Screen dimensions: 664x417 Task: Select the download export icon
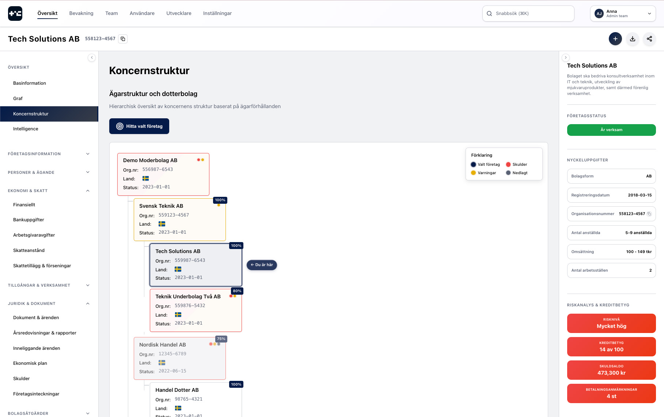pos(633,39)
